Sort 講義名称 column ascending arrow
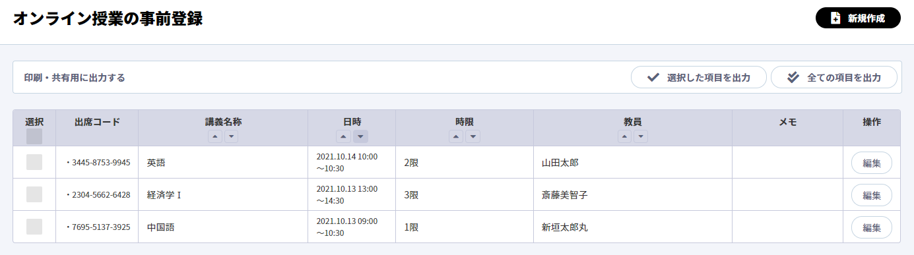Viewport: 914px width, 255px height. pos(215,136)
